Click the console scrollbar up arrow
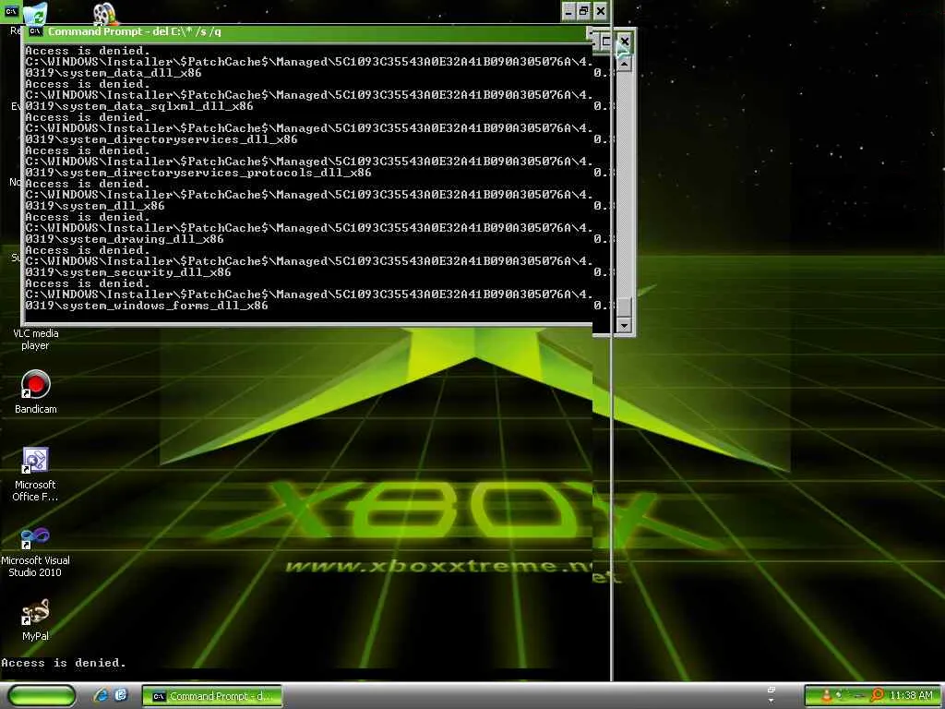 624,63
